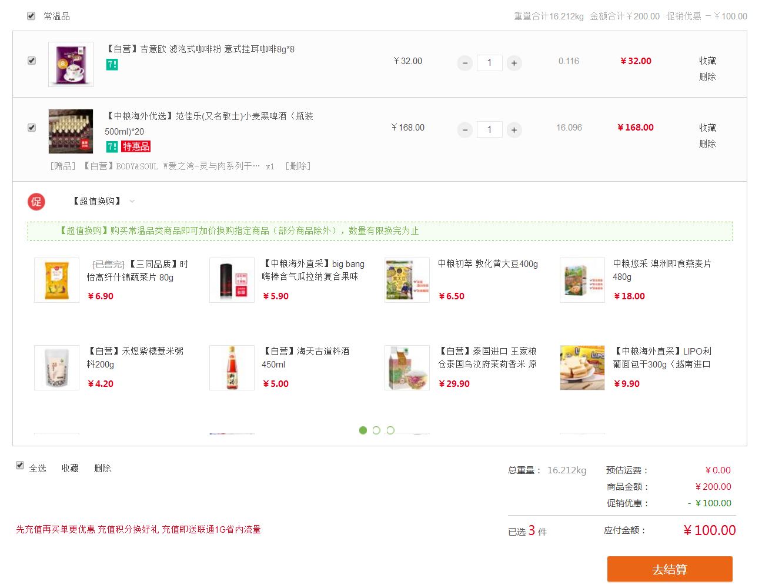772x588 pixels.
Task: Select LIPO 面包干 product thumbnail
Action: click(x=582, y=367)
